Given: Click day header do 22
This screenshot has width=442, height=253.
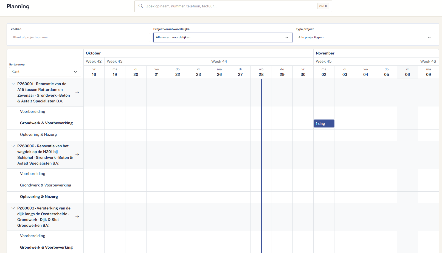Looking at the screenshot, I should point(178,72).
